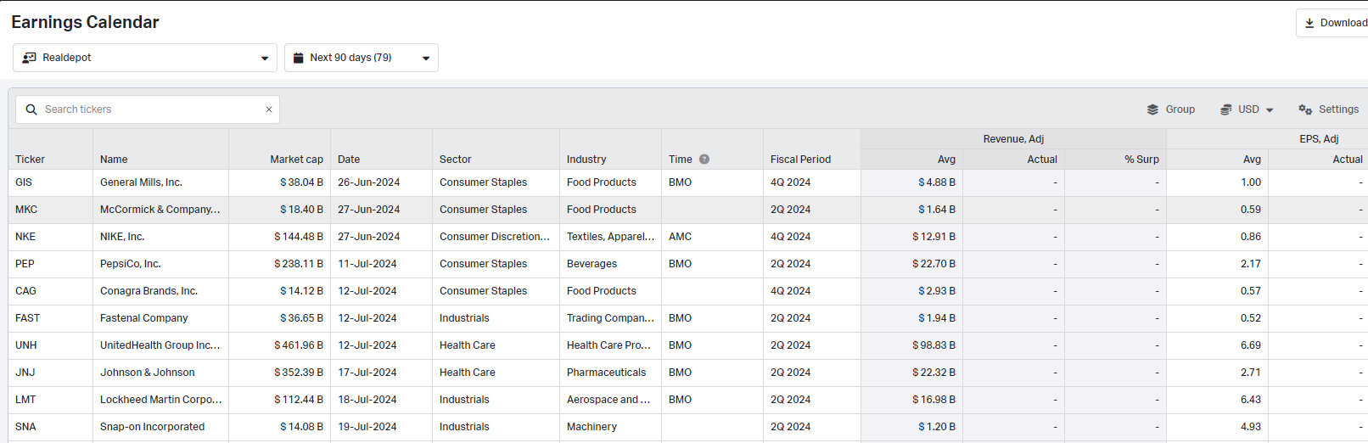
Task: Type in the Search tickers field
Action: click(153, 109)
